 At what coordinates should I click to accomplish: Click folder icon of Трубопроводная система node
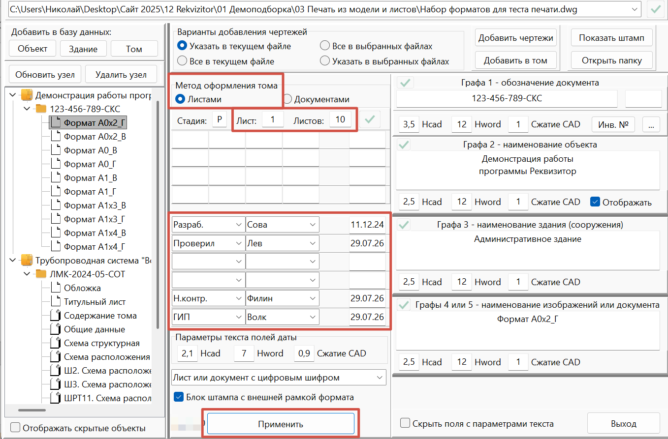(x=27, y=260)
